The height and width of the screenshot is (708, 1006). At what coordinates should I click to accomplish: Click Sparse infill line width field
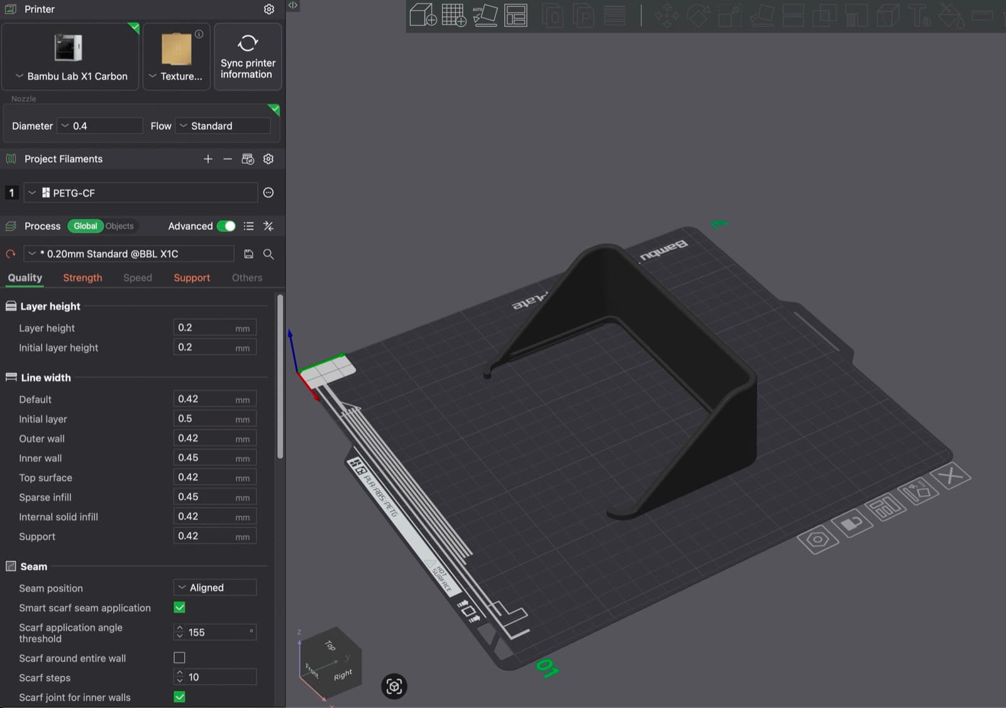(215, 497)
